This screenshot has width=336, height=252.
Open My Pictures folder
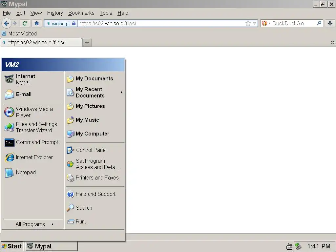tap(94, 106)
